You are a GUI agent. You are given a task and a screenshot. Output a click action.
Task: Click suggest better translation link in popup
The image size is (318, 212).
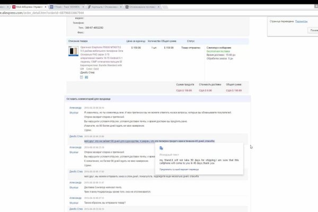[181, 169]
